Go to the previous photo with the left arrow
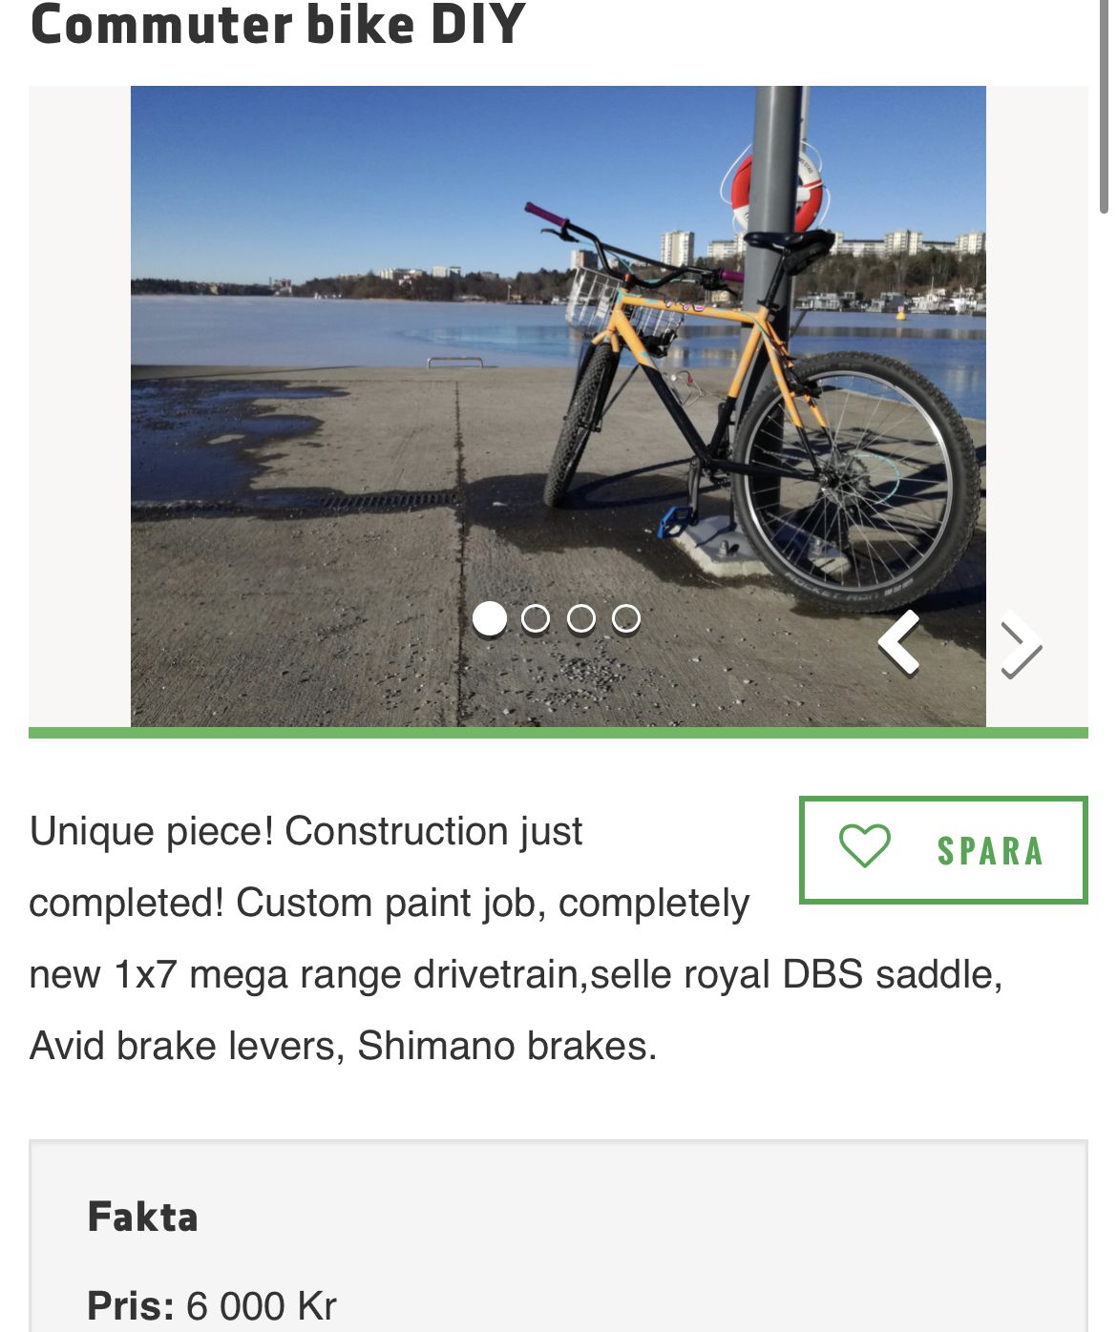The image size is (1117, 1332). [x=900, y=642]
